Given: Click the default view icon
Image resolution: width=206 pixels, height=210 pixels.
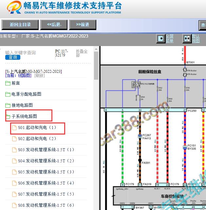Looking at the screenshot, I should 187,39.
